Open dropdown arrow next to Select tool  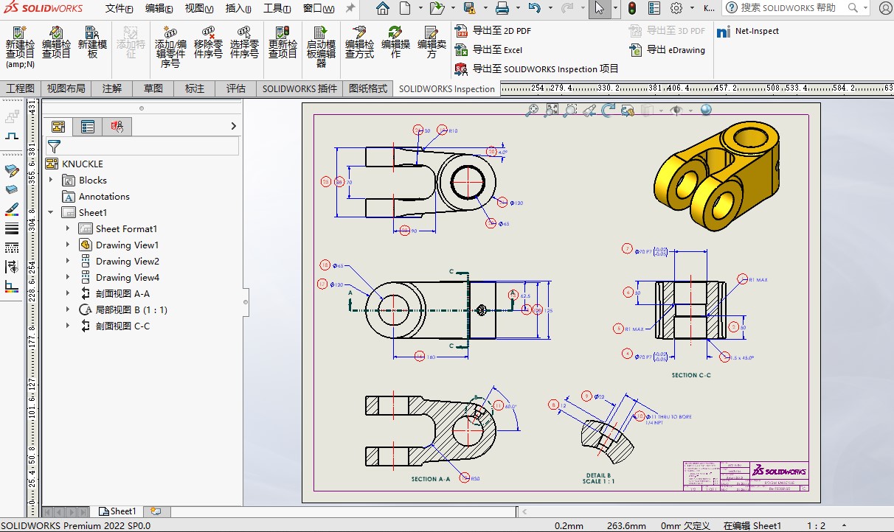coord(614,9)
